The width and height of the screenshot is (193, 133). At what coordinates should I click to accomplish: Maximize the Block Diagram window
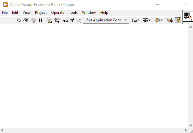tap(172, 4)
